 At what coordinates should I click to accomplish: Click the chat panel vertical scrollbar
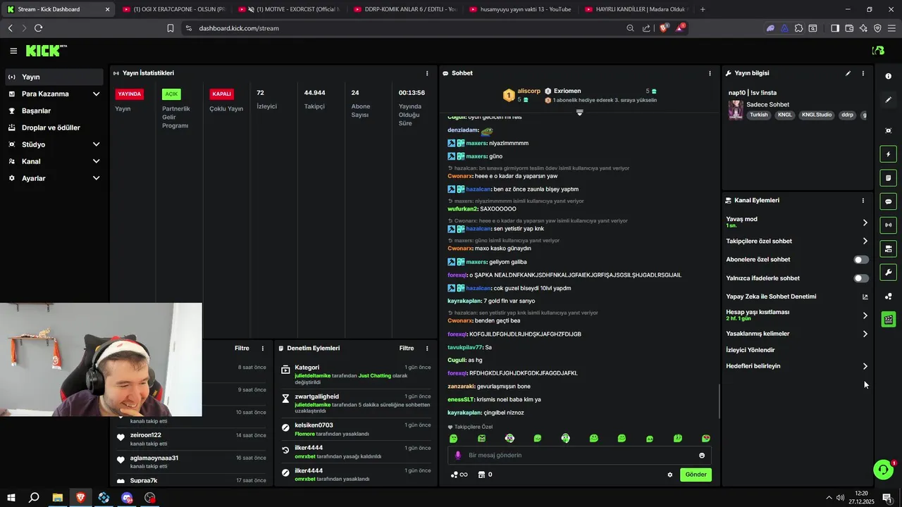(x=719, y=401)
